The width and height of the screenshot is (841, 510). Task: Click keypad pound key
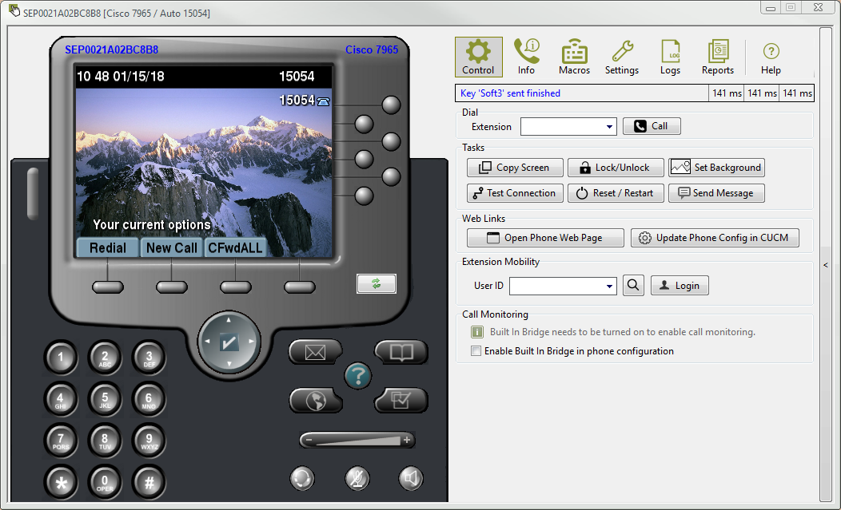pyautogui.click(x=149, y=483)
